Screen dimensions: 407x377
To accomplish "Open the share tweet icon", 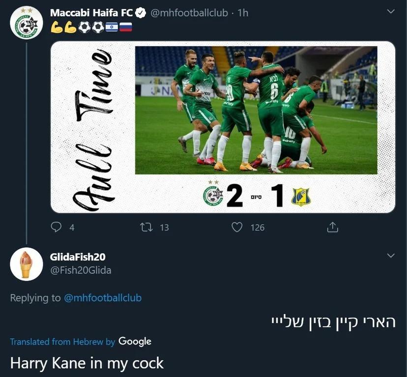I will tap(332, 227).
